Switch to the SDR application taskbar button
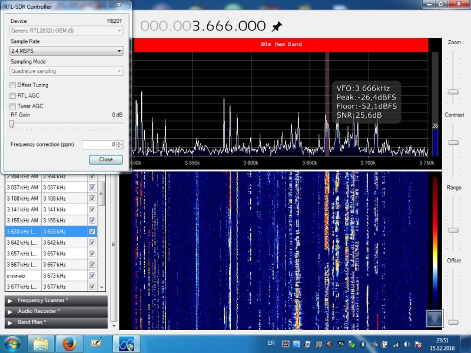 [x=126, y=344]
